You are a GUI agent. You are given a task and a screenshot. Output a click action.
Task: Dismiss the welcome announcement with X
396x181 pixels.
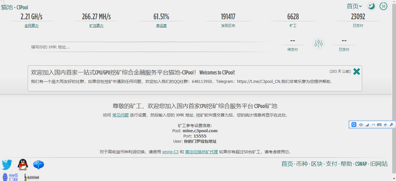pos(357,72)
